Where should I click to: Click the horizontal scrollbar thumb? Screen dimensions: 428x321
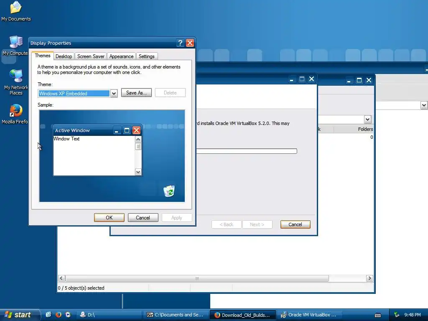point(197,278)
